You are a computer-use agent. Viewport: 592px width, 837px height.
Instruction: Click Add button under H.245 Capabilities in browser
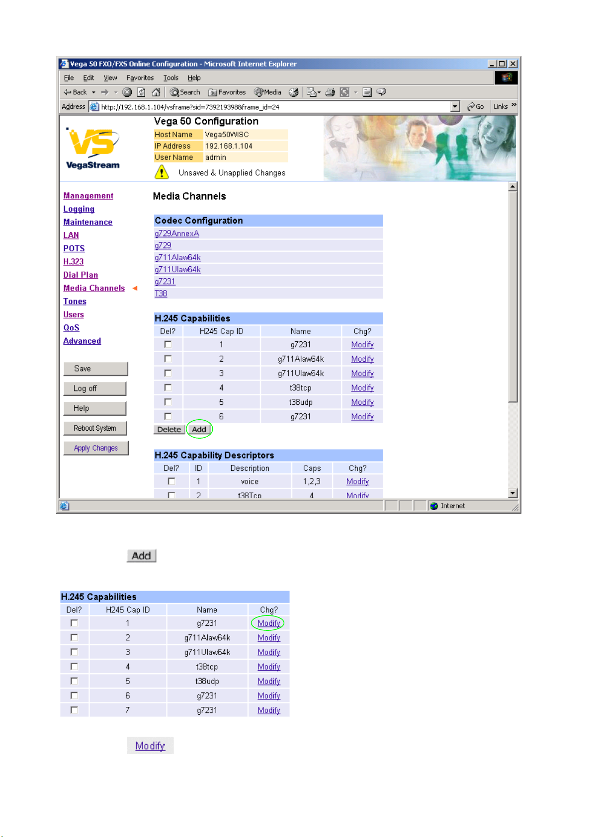(199, 430)
